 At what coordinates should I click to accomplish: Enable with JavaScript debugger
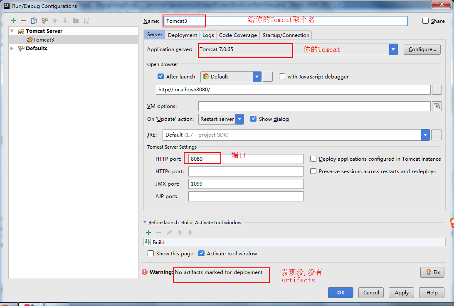pyautogui.click(x=282, y=76)
